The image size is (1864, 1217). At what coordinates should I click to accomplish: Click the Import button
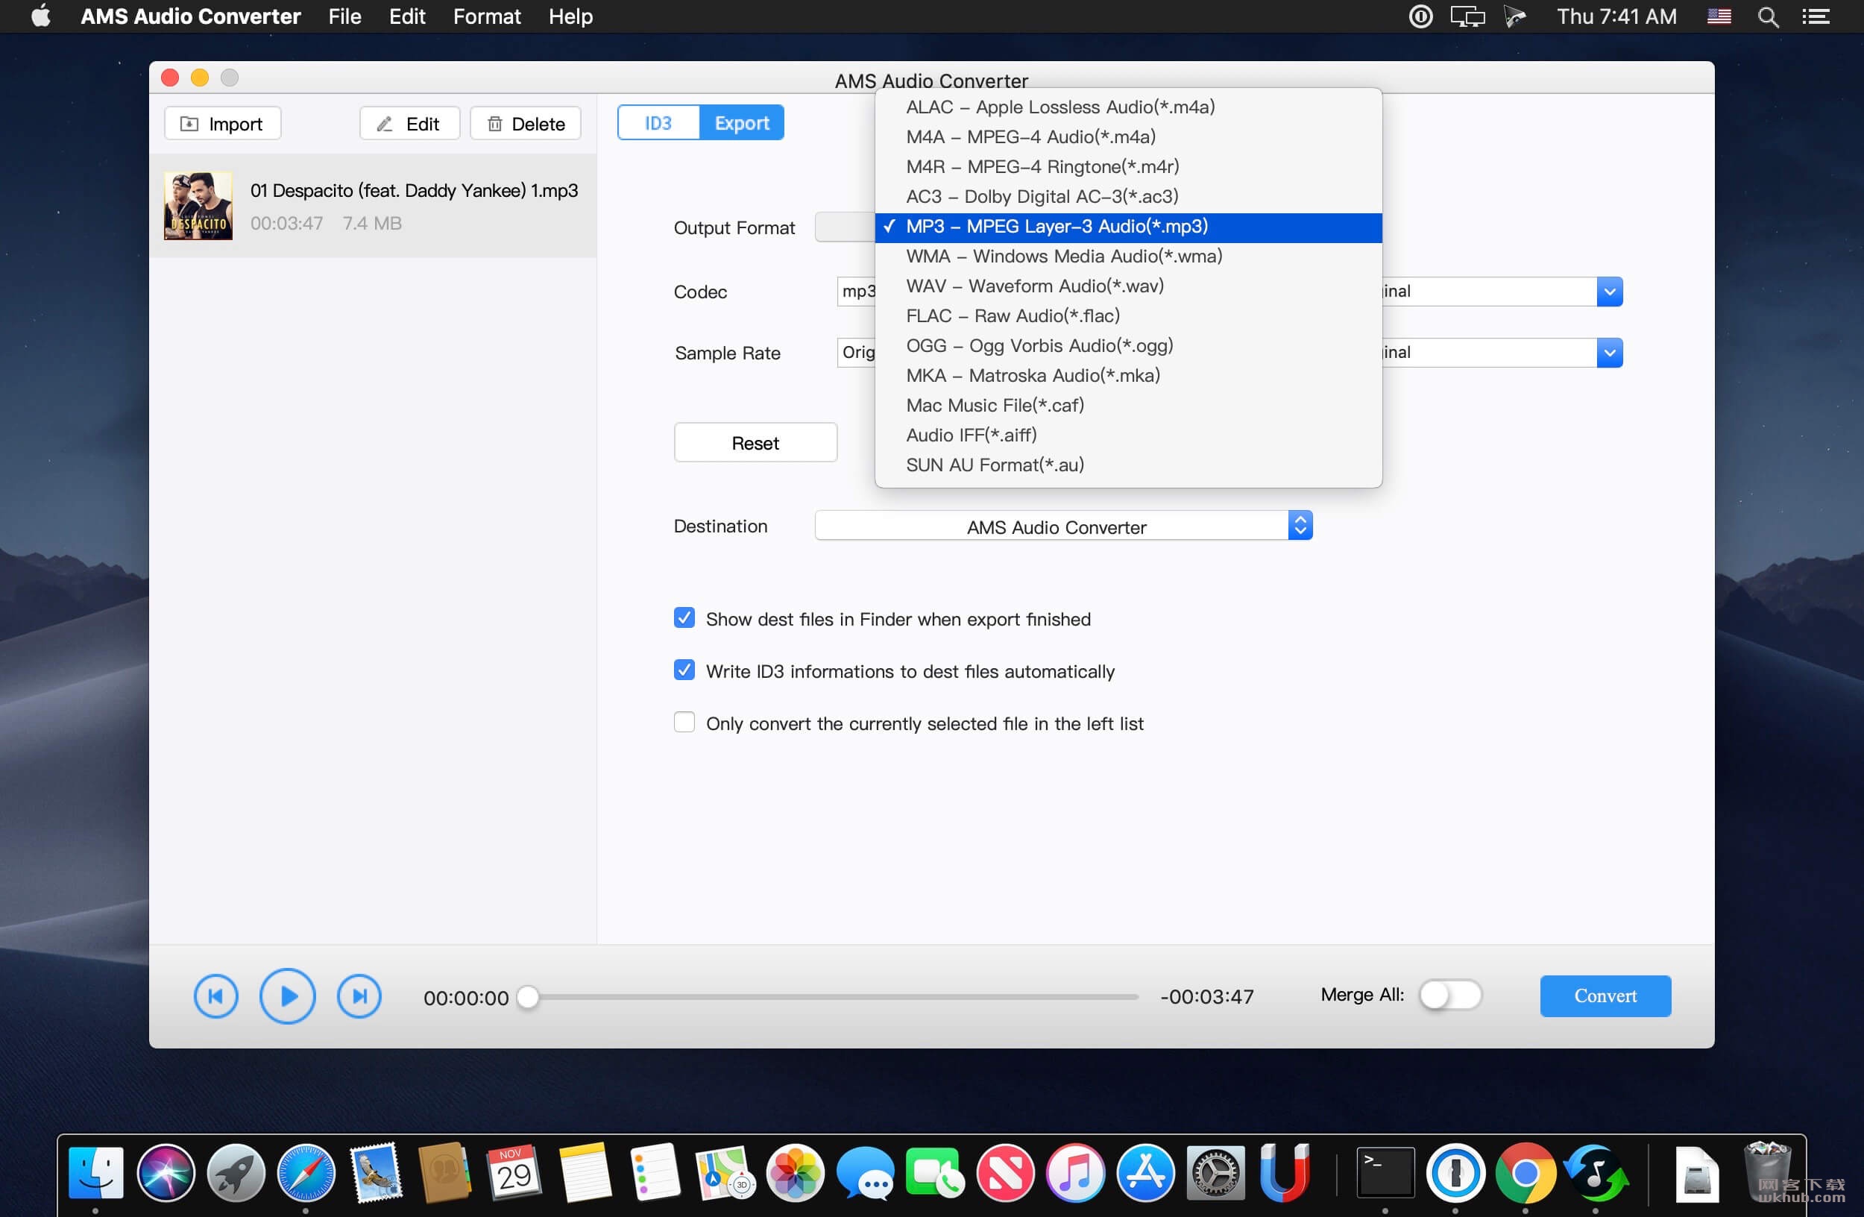point(222,124)
